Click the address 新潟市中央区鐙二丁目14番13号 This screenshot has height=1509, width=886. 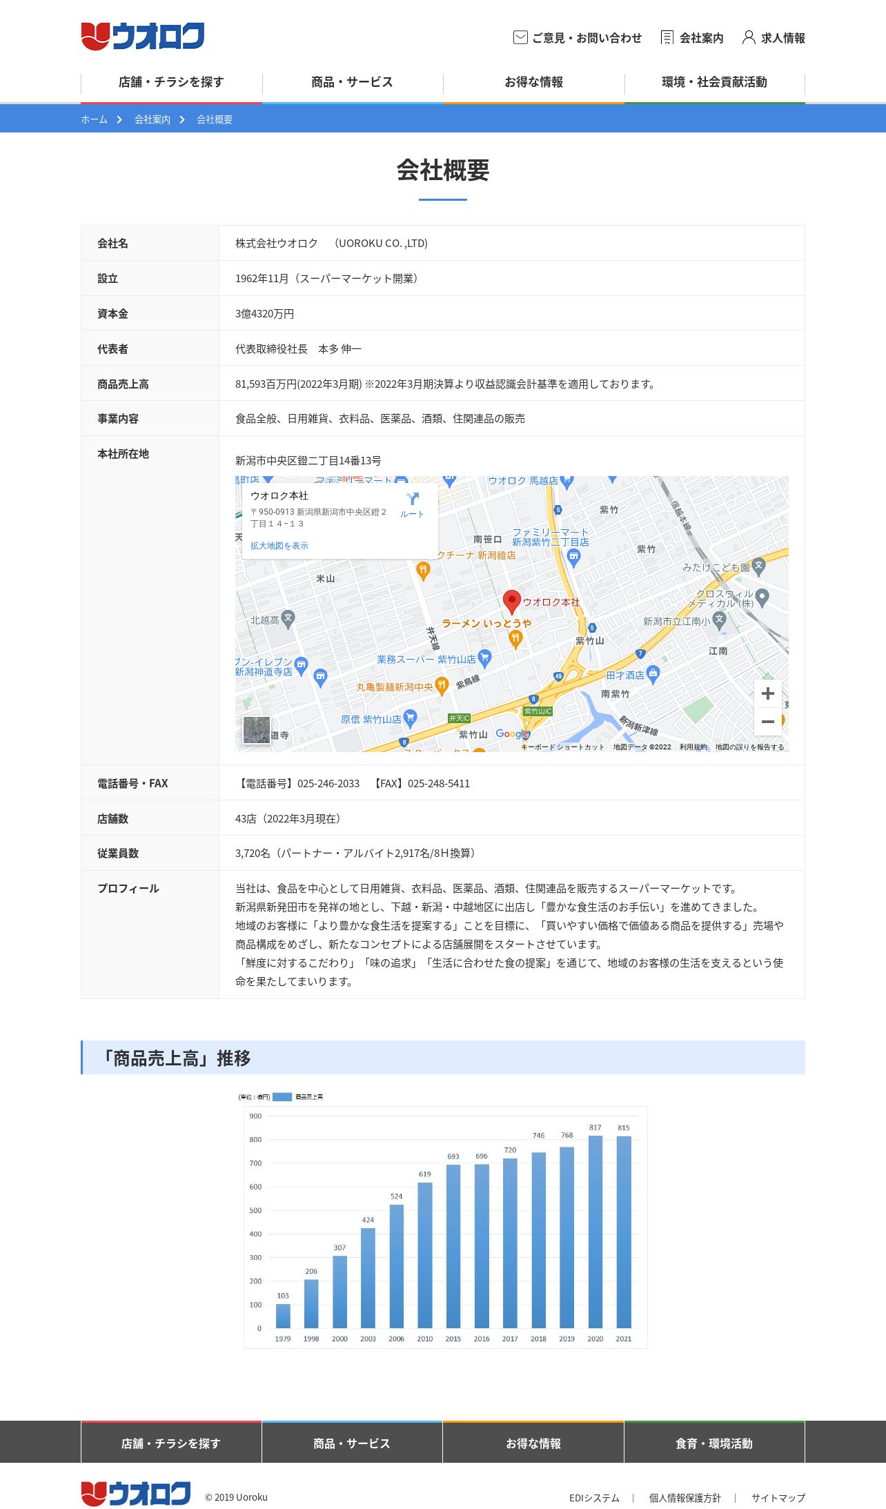click(x=308, y=460)
